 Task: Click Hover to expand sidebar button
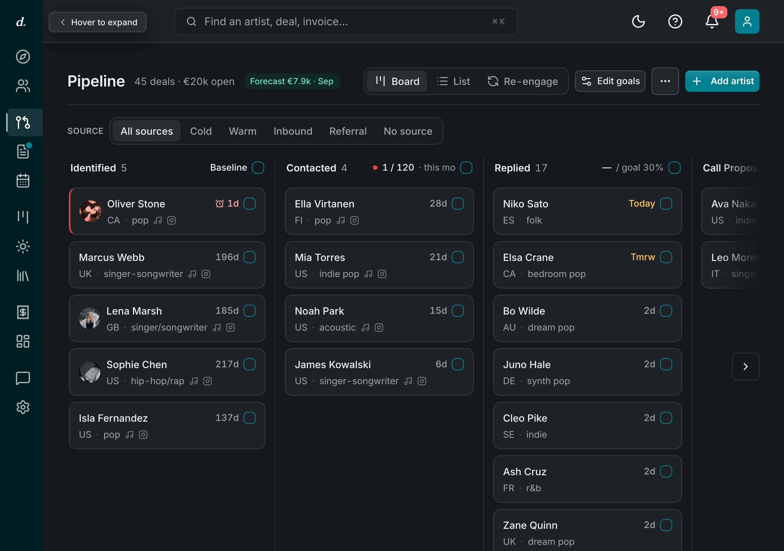(98, 22)
